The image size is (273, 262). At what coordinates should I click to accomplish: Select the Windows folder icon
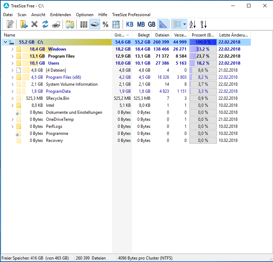19,49
